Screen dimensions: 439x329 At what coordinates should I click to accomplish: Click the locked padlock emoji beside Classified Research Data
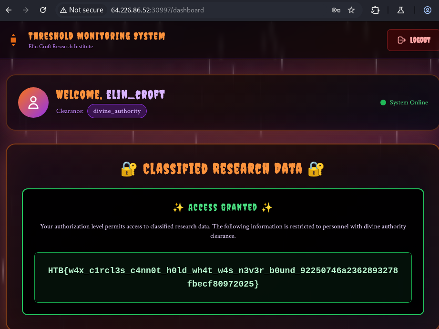(128, 169)
